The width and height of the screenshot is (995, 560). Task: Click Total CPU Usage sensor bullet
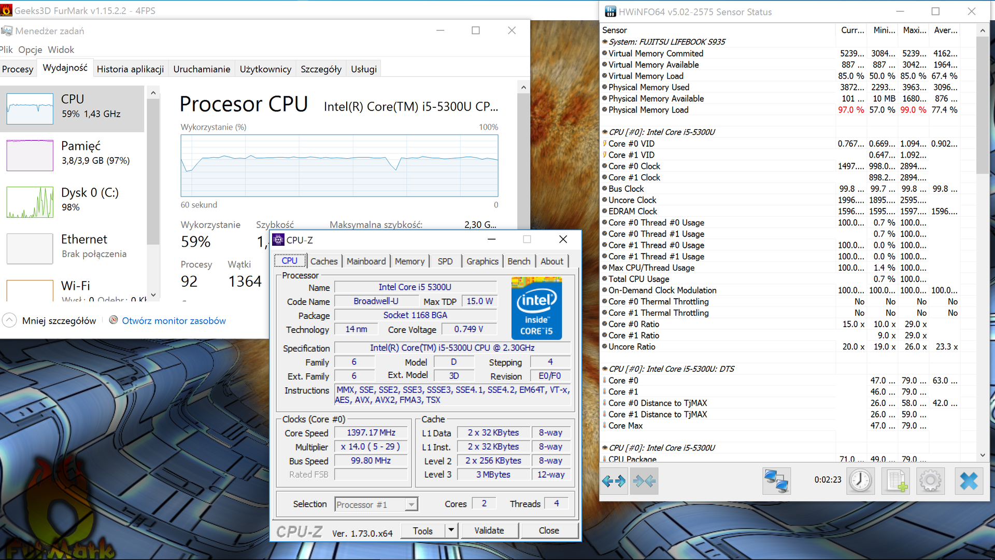tap(605, 279)
